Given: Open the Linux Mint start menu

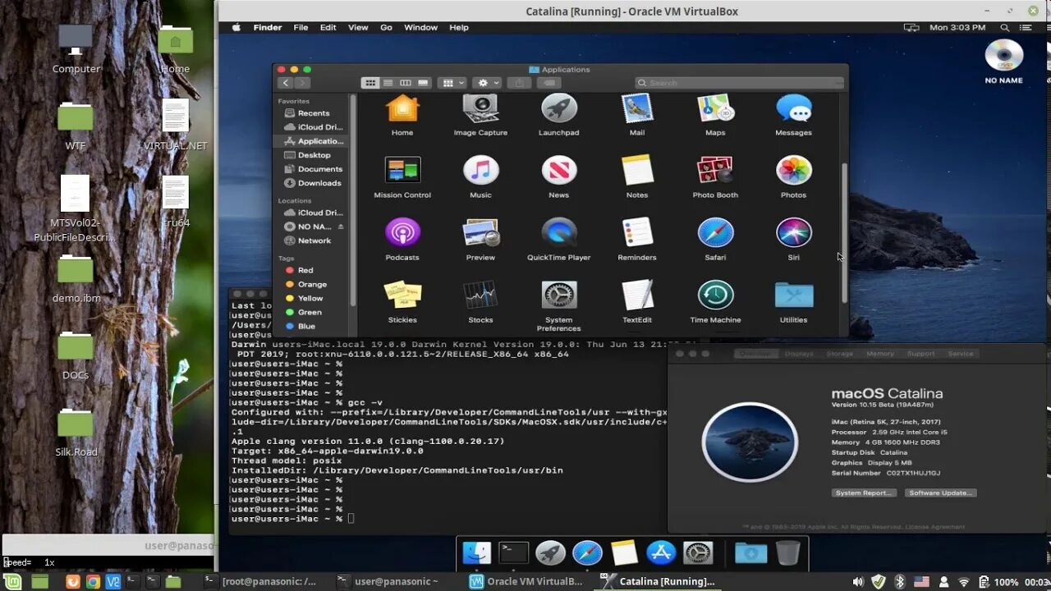Looking at the screenshot, I should pyautogui.click(x=14, y=581).
